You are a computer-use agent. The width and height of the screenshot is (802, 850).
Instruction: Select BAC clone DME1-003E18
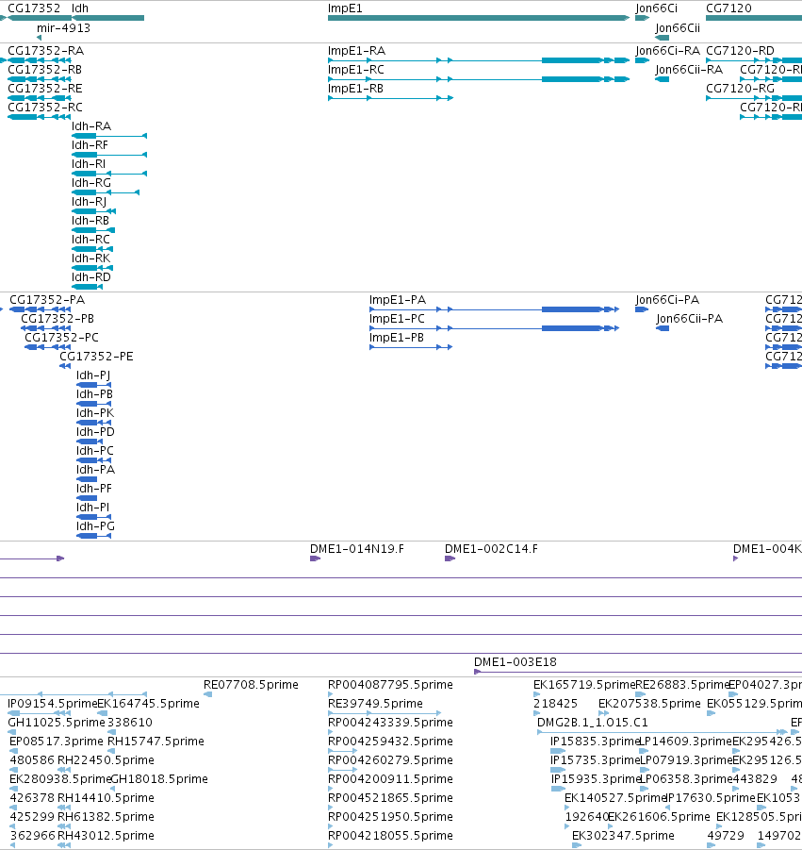515,662
